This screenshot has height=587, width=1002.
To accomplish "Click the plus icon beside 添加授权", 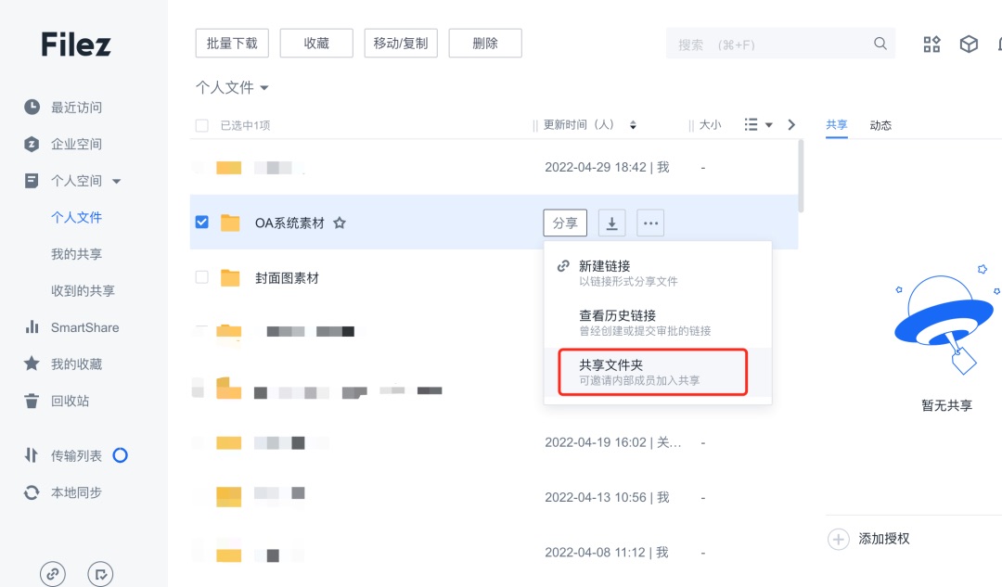I will coord(839,539).
